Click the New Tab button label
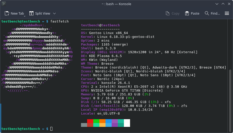This screenshot has width=233, height=133. [17, 13]
